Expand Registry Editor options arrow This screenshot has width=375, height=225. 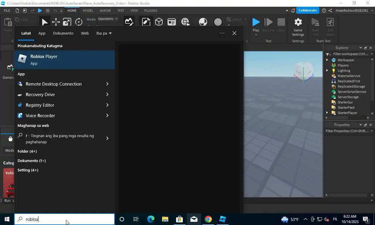(x=107, y=105)
